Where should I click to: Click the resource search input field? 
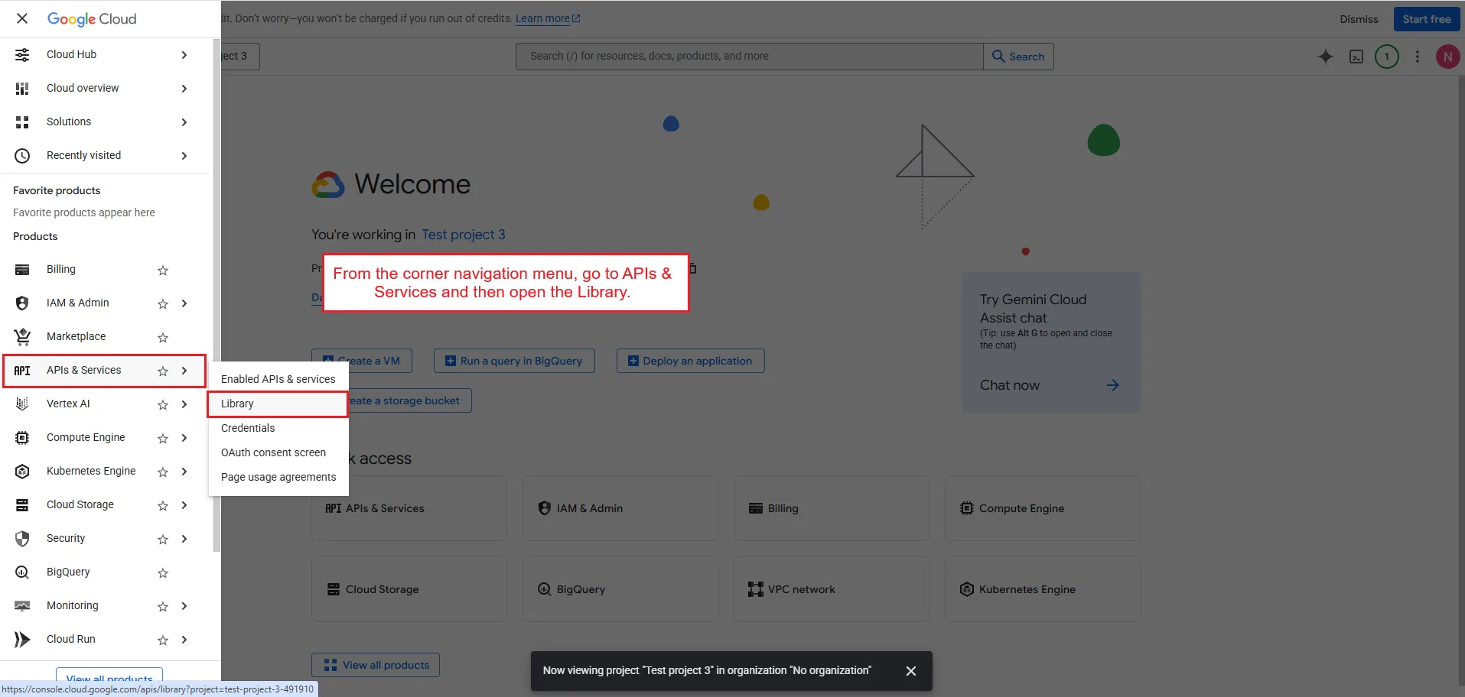750,57
